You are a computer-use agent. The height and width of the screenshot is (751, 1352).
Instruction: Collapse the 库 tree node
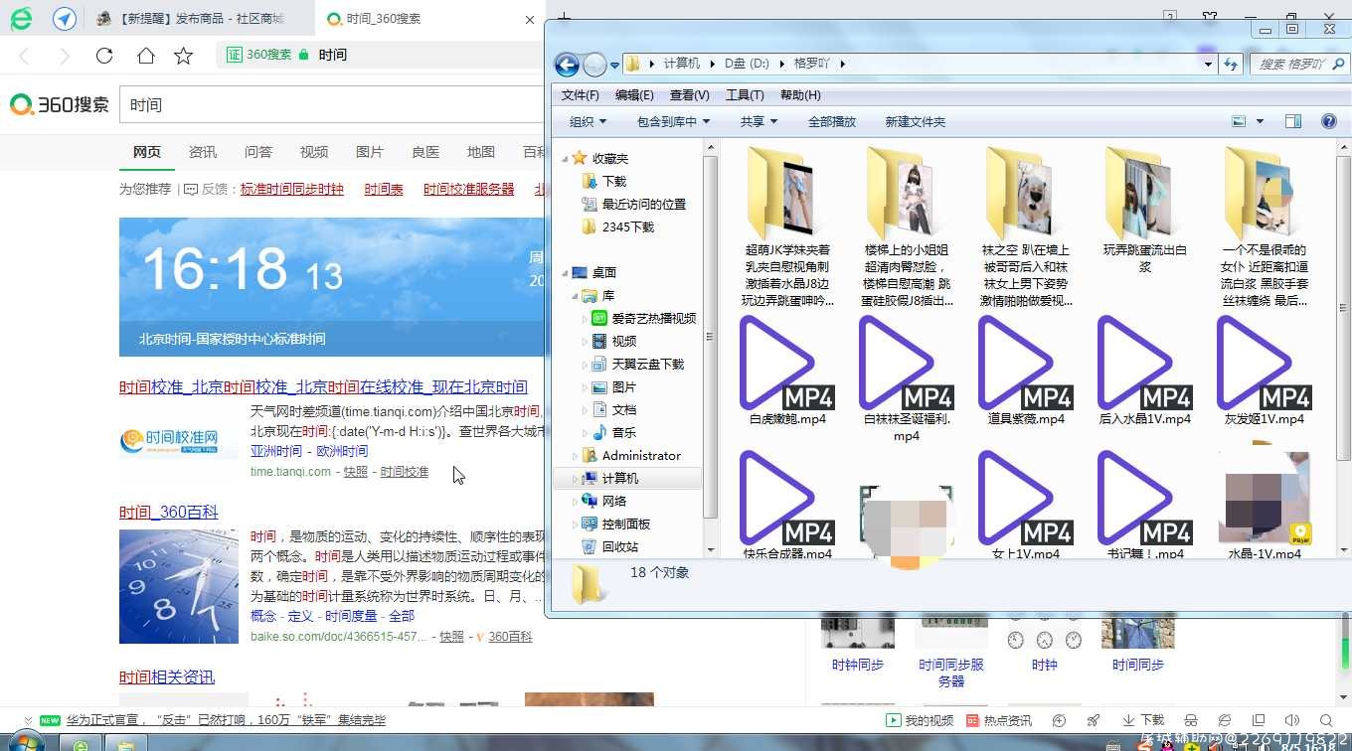[x=575, y=296]
